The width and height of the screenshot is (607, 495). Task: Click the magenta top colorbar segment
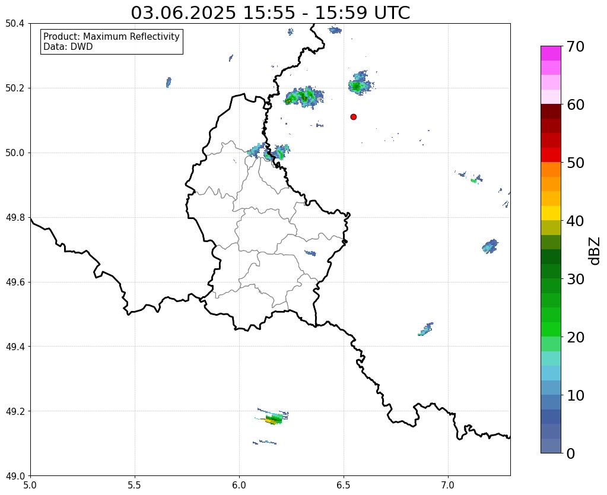(551, 53)
